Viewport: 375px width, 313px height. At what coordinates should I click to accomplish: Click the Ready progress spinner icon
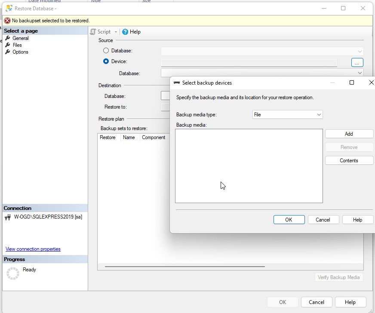[x=13, y=273]
